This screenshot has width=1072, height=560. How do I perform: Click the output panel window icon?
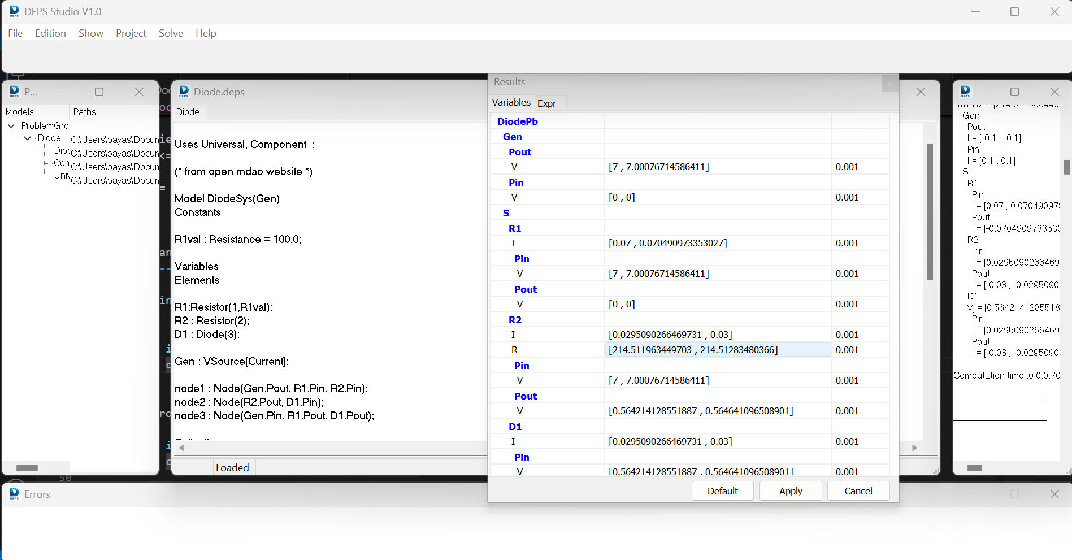[x=965, y=92]
